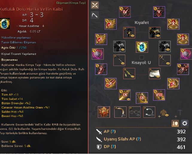Screen dimensions: 192x154
Task: Switch to the scythe life tools tab
Action: tap(95, 15)
